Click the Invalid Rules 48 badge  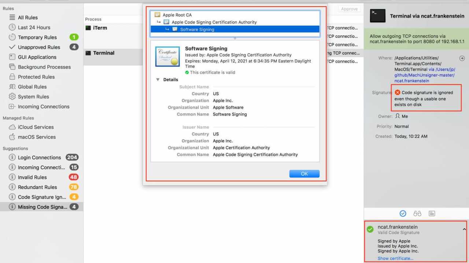point(74,177)
